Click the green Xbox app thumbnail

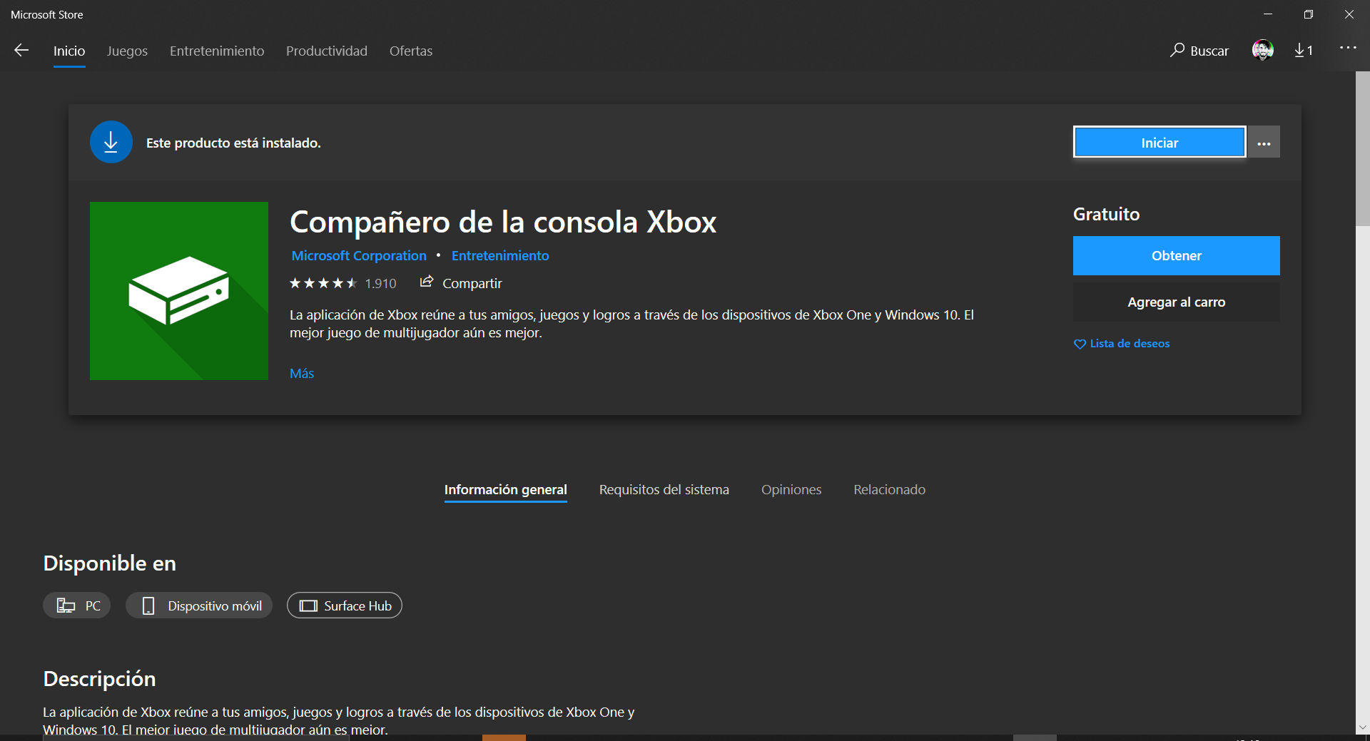(178, 291)
